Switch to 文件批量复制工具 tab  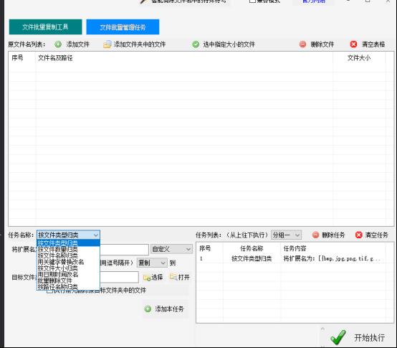point(46,27)
